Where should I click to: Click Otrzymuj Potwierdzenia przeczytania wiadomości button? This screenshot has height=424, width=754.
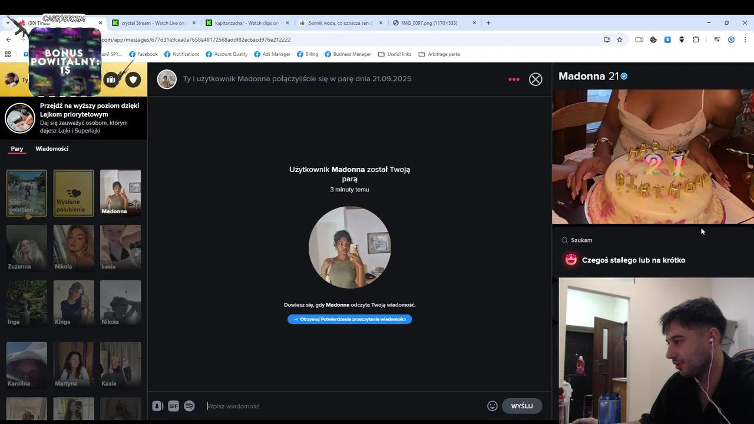point(349,319)
